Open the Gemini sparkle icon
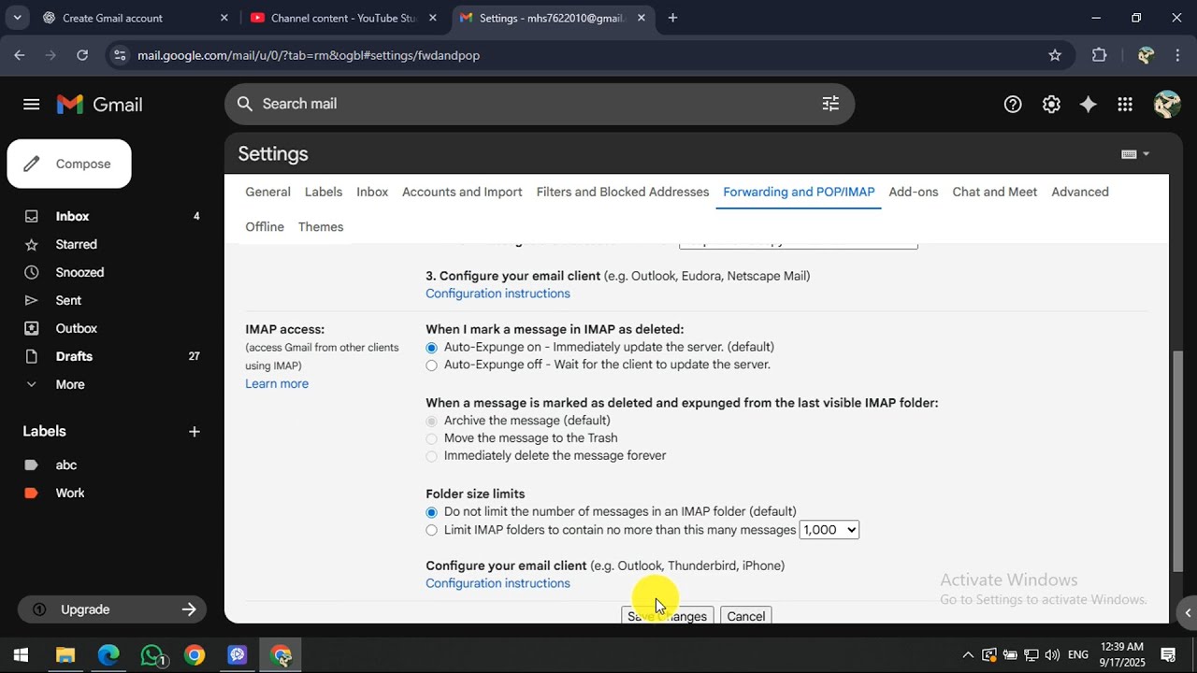 point(1088,105)
